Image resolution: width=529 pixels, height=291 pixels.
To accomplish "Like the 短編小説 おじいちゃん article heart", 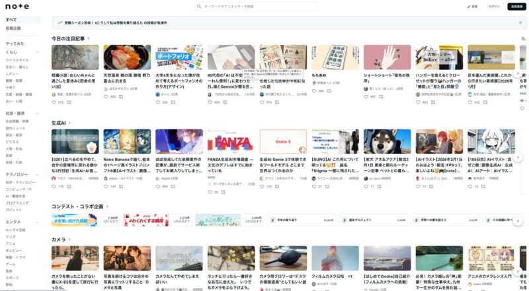I will click(54, 102).
